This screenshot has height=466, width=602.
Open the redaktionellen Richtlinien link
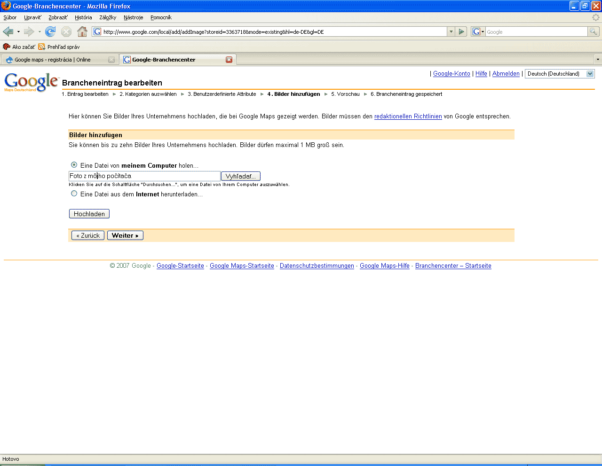click(x=408, y=116)
